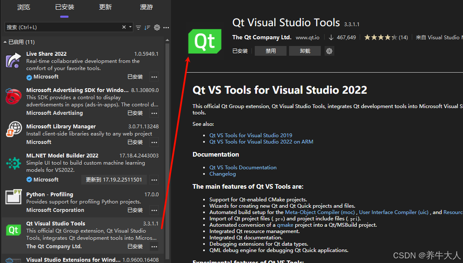Open the sort order icon in toolbar

(x=147, y=27)
